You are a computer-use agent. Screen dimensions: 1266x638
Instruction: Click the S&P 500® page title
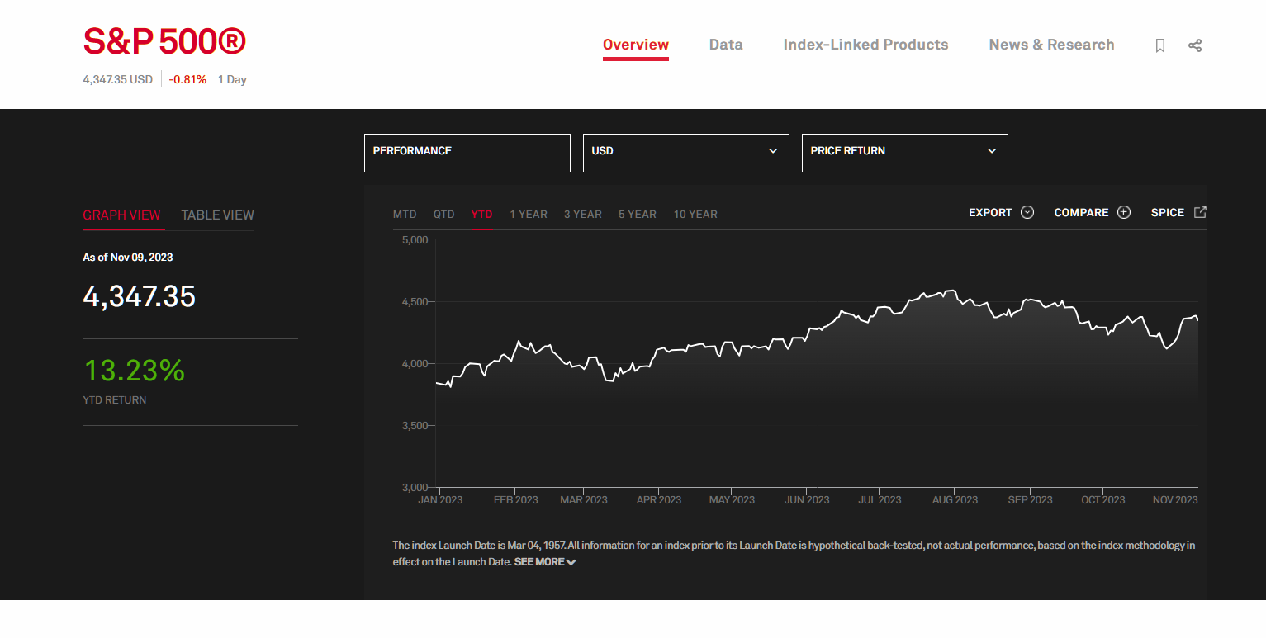(164, 41)
